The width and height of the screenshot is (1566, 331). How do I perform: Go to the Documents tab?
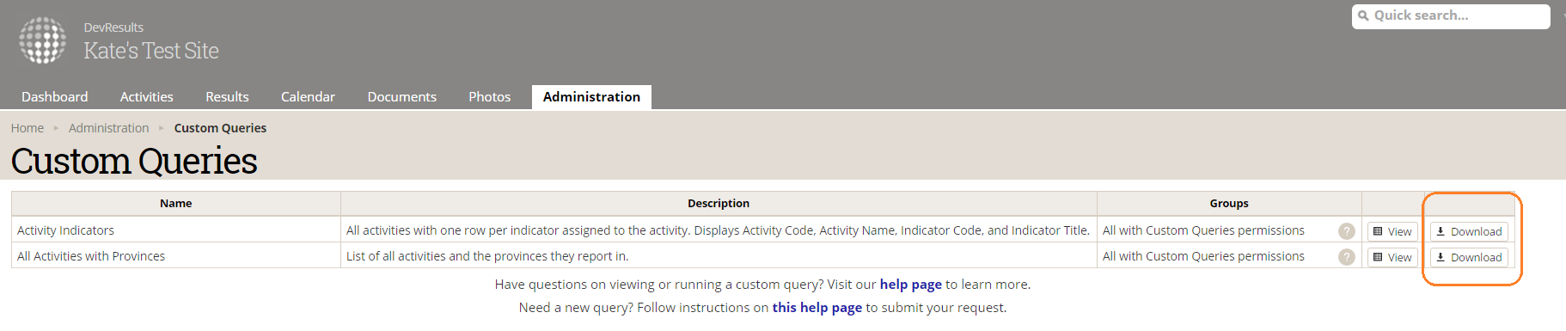(402, 97)
